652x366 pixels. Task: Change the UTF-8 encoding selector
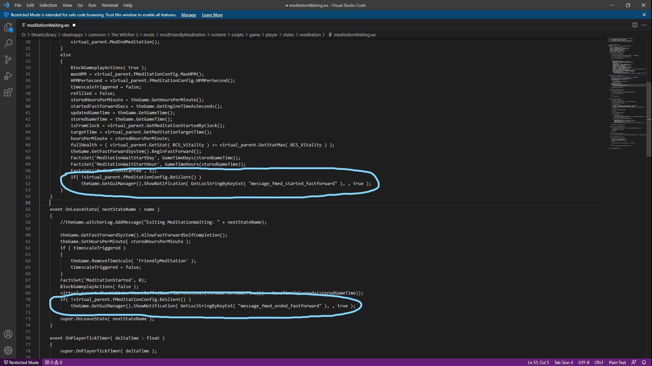pos(583,362)
